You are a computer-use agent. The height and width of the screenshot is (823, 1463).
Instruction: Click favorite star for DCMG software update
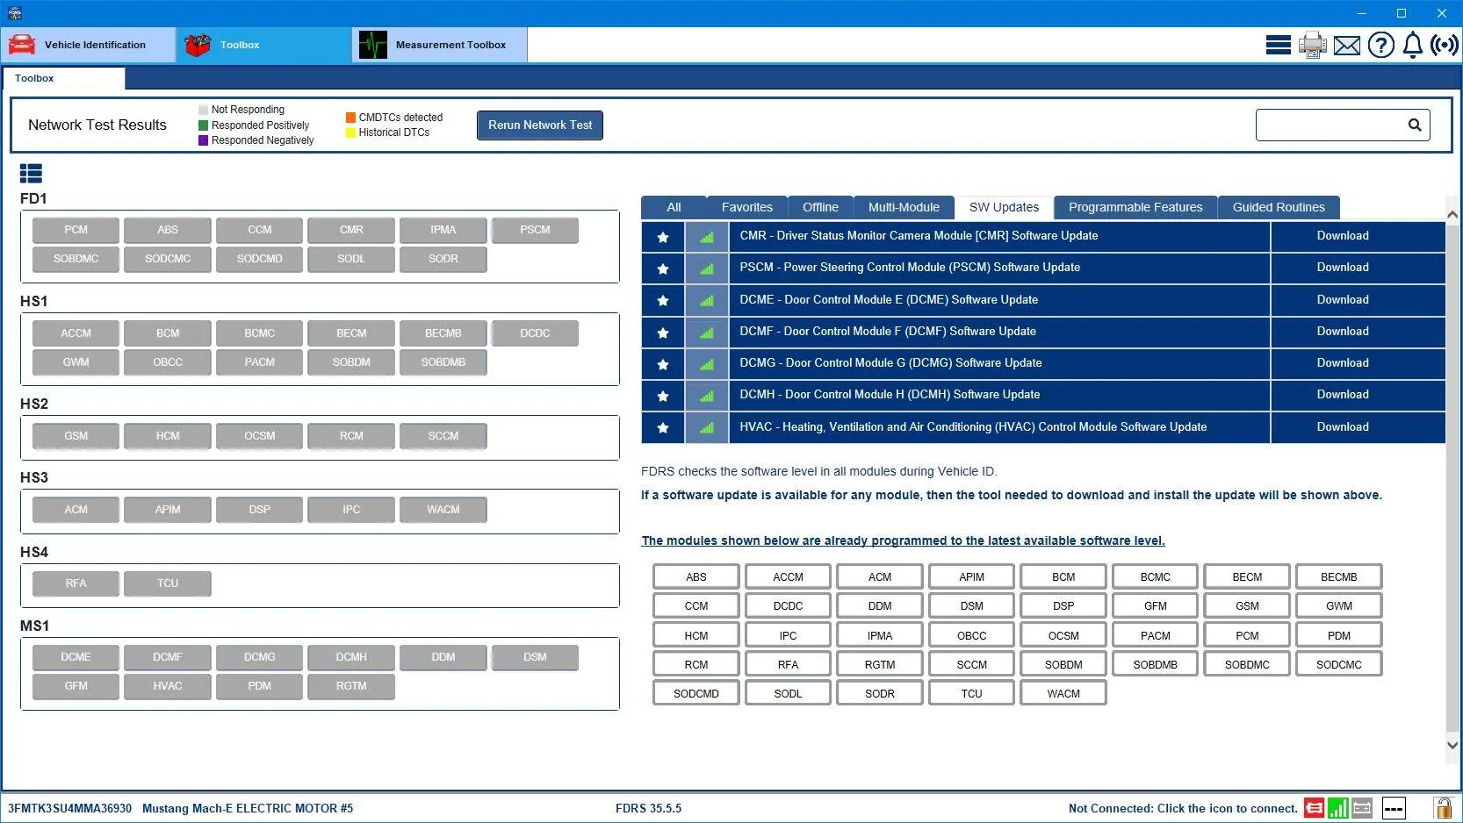pos(663,364)
